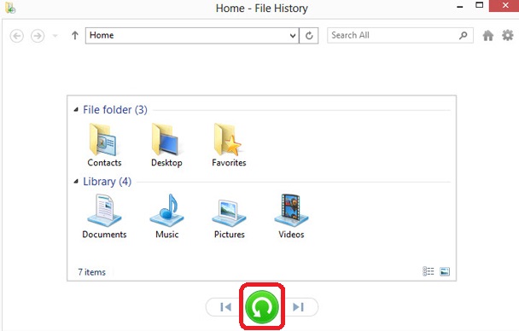Open the Music library
This screenshot has height=331, width=519.
[x=166, y=217]
